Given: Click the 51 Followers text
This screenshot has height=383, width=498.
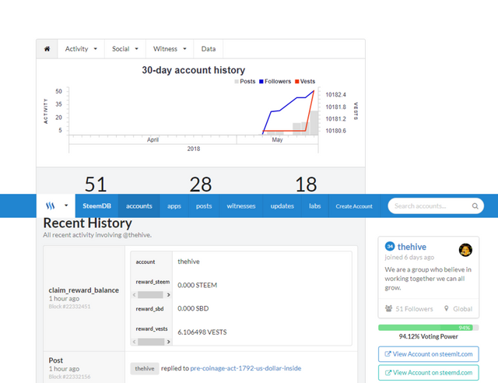Looking at the screenshot, I should [414, 308].
